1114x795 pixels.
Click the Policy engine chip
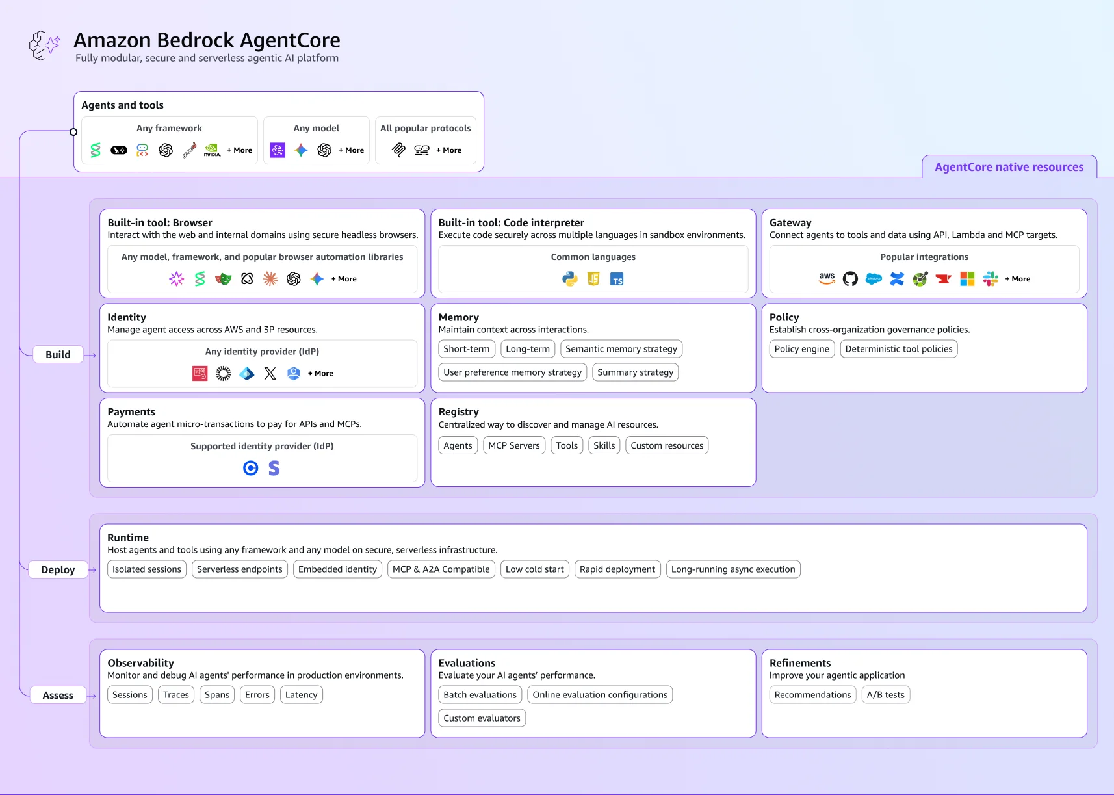point(802,349)
